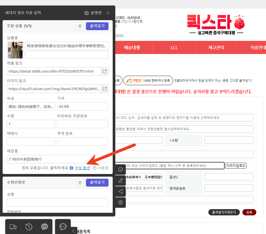
Task: Open the product link in new tab
Action: click(105, 71)
